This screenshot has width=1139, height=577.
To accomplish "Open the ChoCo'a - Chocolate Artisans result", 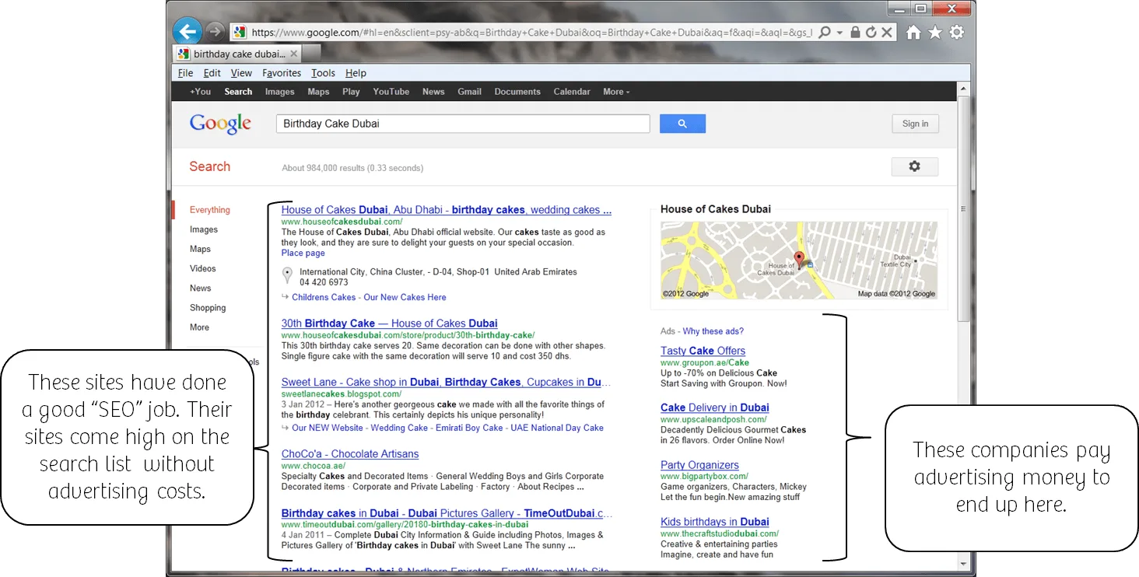I will [350, 454].
